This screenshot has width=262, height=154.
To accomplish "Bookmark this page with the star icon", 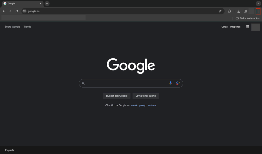I will coord(220,11).
